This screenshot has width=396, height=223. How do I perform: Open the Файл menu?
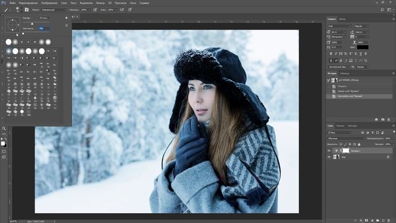click(x=12, y=3)
